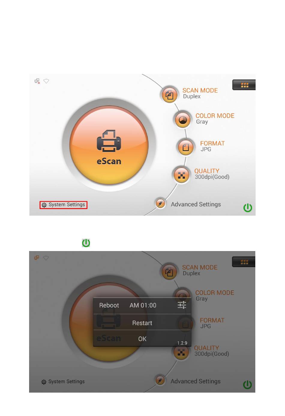Open Advanced Settings pencil icon in top screen
The width and height of the screenshot is (285, 416).
pos(160,204)
